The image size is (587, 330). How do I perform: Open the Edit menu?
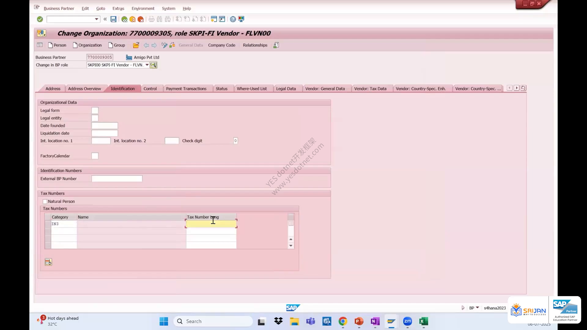pyautogui.click(x=85, y=9)
